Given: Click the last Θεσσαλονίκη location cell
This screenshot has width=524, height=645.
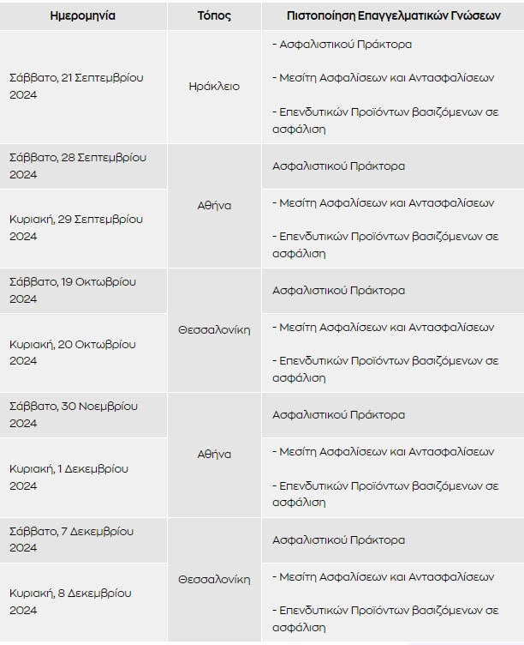Looking at the screenshot, I should click(x=214, y=580).
